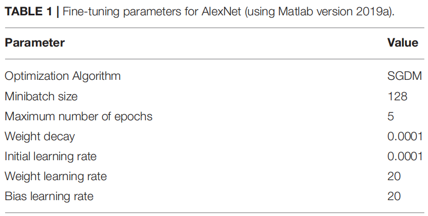
Task: Select the "Minibatch size" row label
Action: pyautogui.click(x=41, y=96)
